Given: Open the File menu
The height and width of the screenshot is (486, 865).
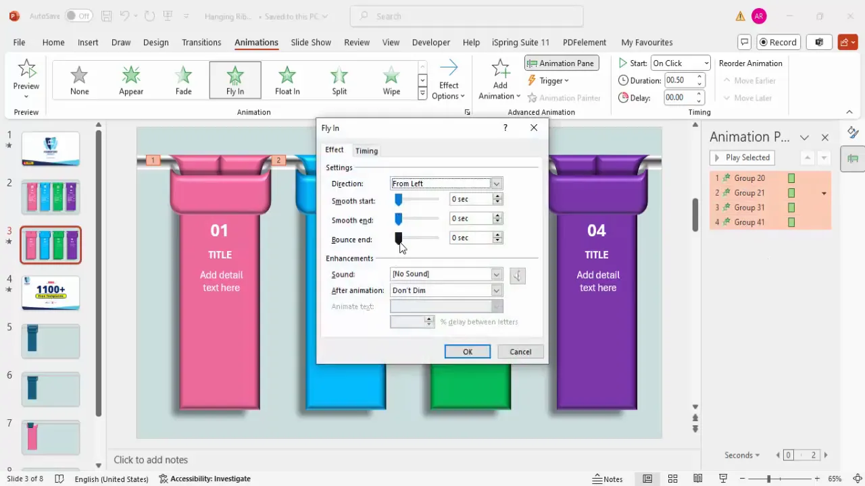Looking at the screenshot, I should [19, 42].
